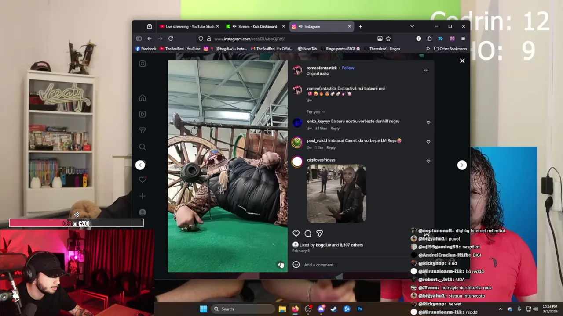Go to previous post arrow
This screenshot has height=316, width=563.
140,165
